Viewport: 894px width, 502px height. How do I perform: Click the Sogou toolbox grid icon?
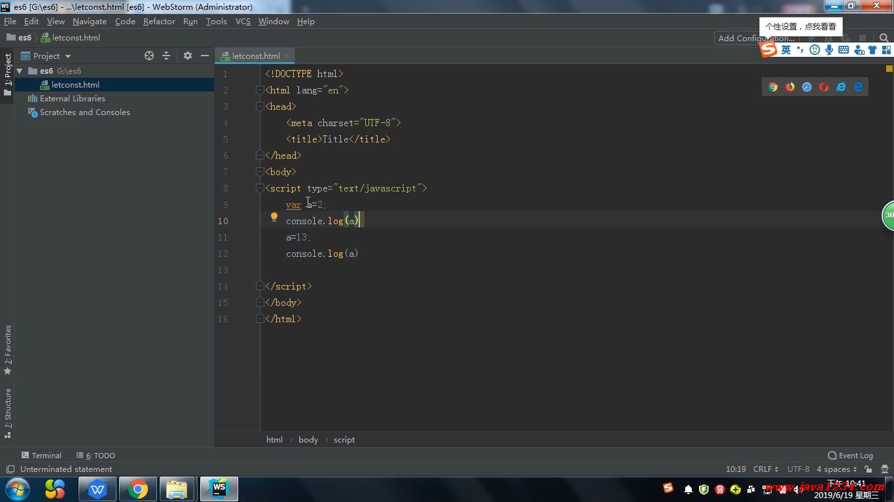click(x=887, y=50)
